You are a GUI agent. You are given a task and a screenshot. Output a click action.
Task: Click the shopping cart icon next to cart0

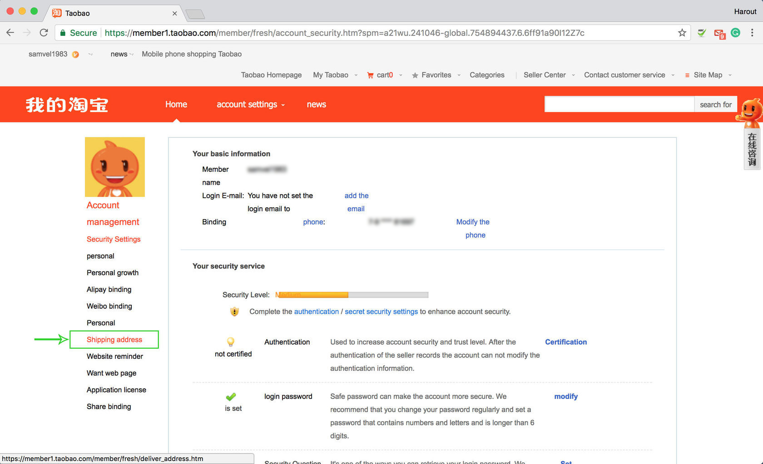pyautogui.click(x=370, y=75)
